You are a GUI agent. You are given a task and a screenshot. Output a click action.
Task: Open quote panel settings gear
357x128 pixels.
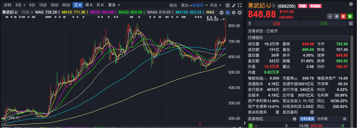[x=351, y=4]
